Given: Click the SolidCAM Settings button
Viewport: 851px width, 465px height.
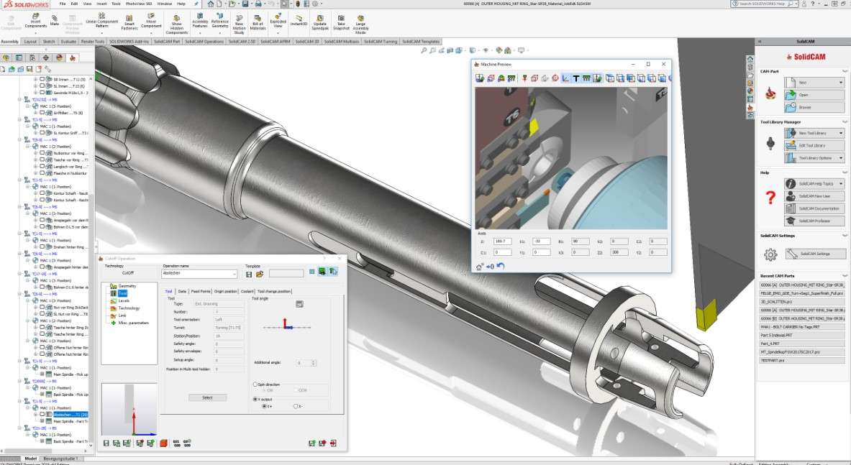Looking at the screenshot, I should point(814,254).
